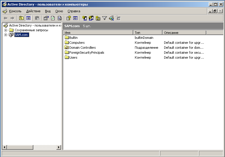Click the 'Default container for secu...' description
This screenshot has height=157, width=225.
184,53
